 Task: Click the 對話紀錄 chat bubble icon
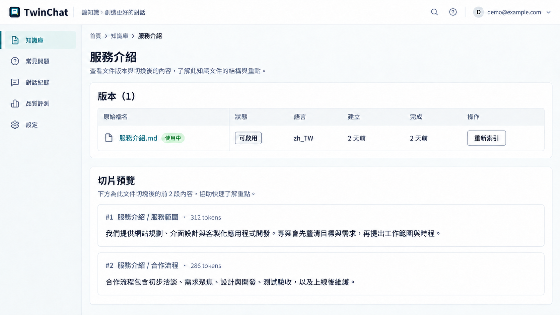(15, 82)
